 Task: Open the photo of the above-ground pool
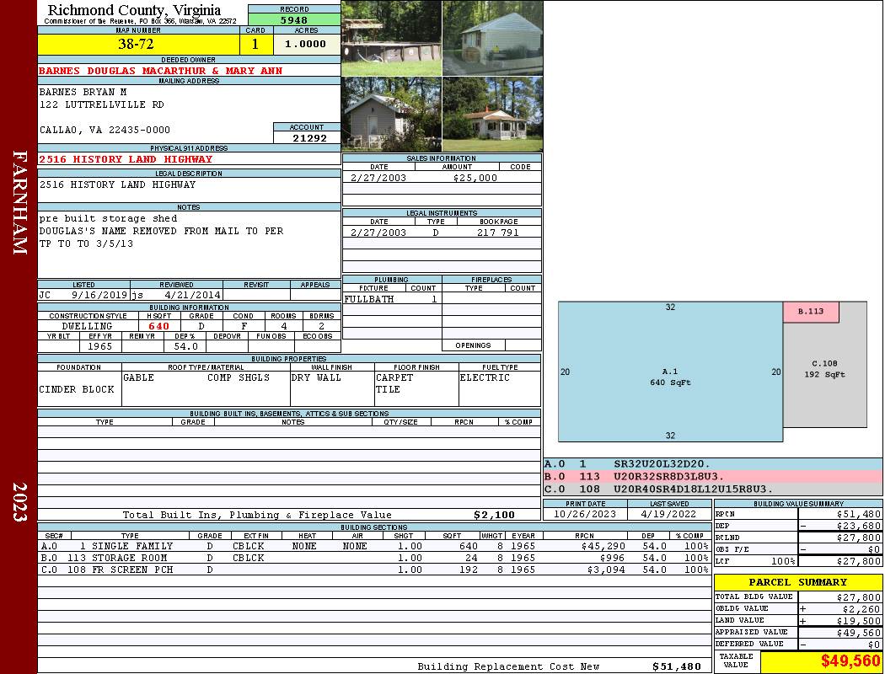tap(391, 38)
